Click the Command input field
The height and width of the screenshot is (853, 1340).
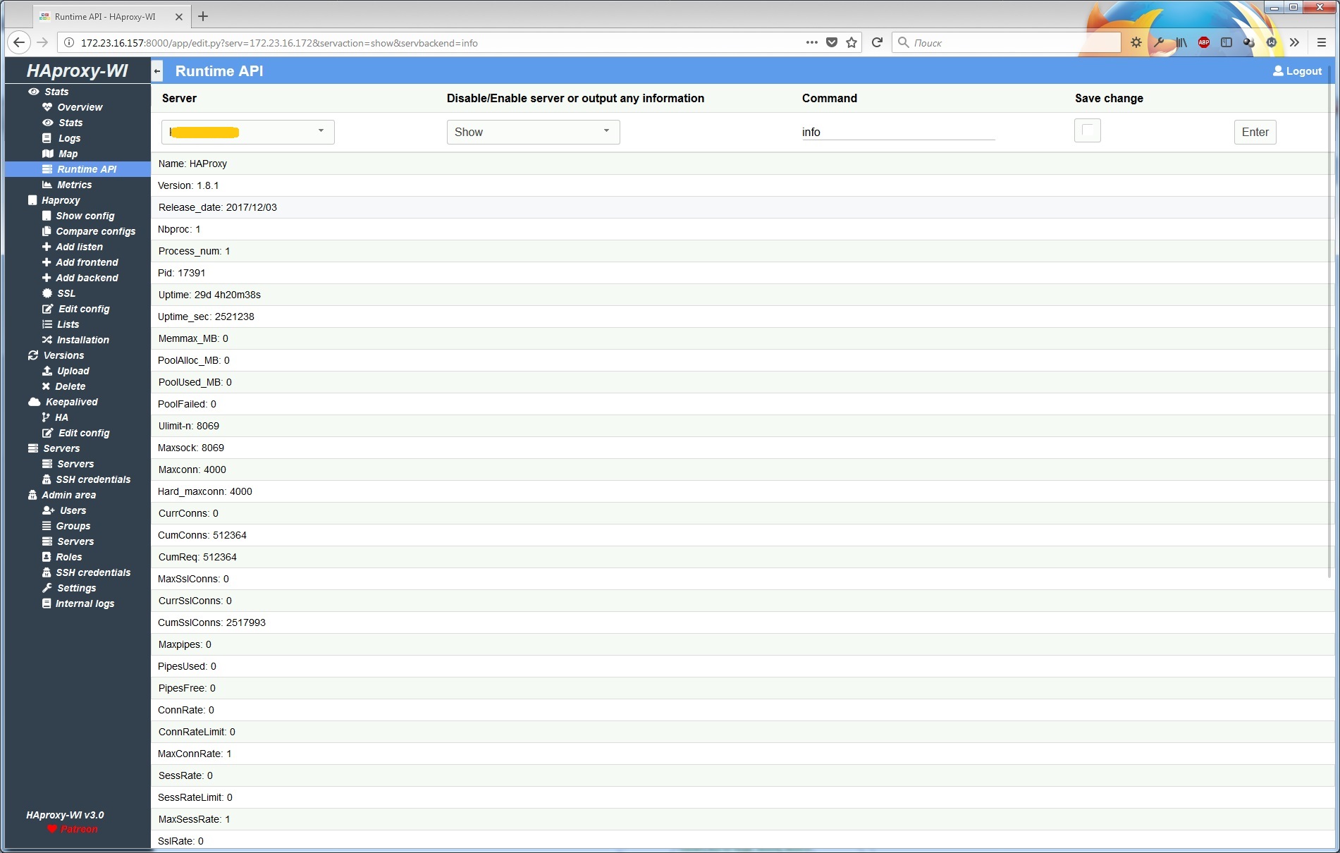[x=898, y=132]
